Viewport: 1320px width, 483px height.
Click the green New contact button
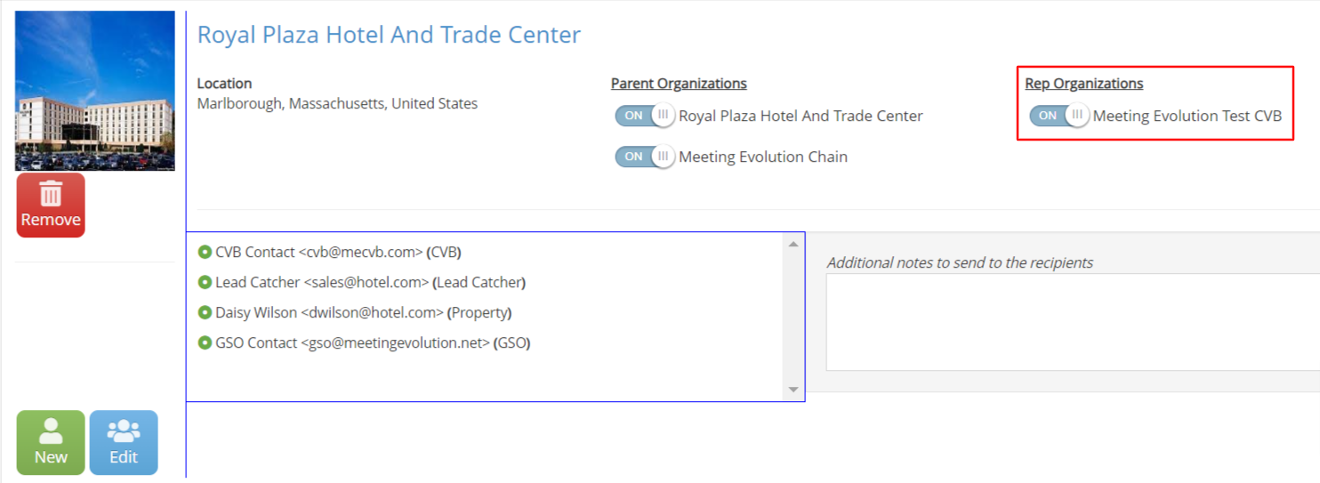51,443
